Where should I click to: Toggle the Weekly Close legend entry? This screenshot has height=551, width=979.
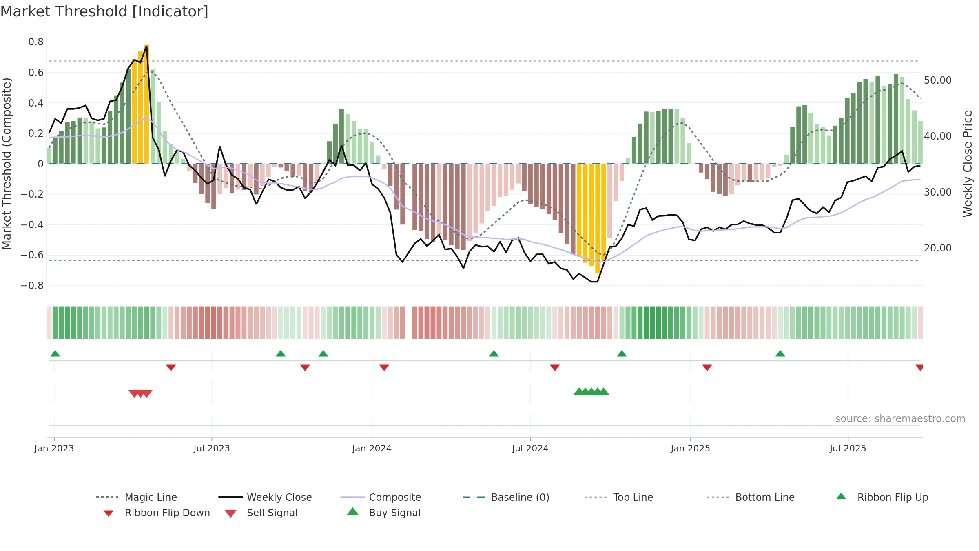click(265, 497)
